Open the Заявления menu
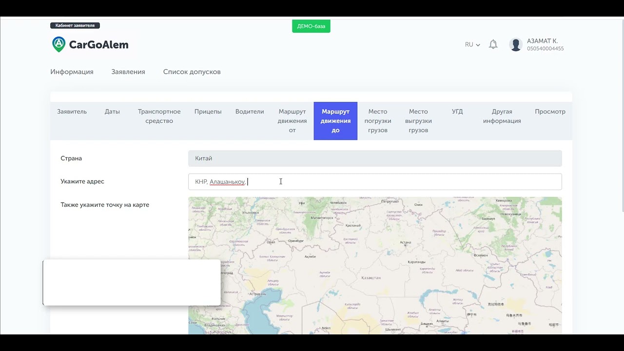The height and width of the screenshot is (351, 624). [x=128, y=72]
